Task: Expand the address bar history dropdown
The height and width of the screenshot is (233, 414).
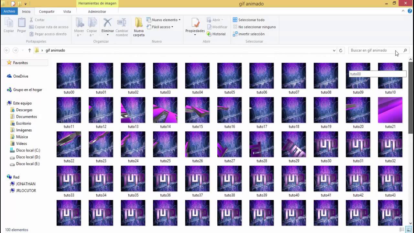Action: pyautogui.click(x=334, y=50)
